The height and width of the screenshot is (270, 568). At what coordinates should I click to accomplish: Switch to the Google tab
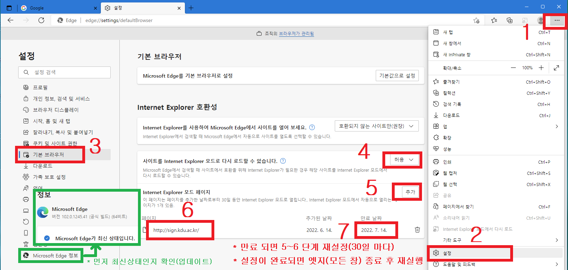point(58,8)
